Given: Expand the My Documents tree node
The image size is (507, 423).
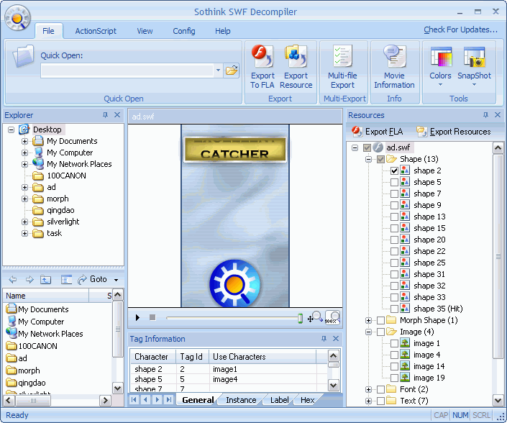Looking at the screenshot, I should [x=25, y=141].
